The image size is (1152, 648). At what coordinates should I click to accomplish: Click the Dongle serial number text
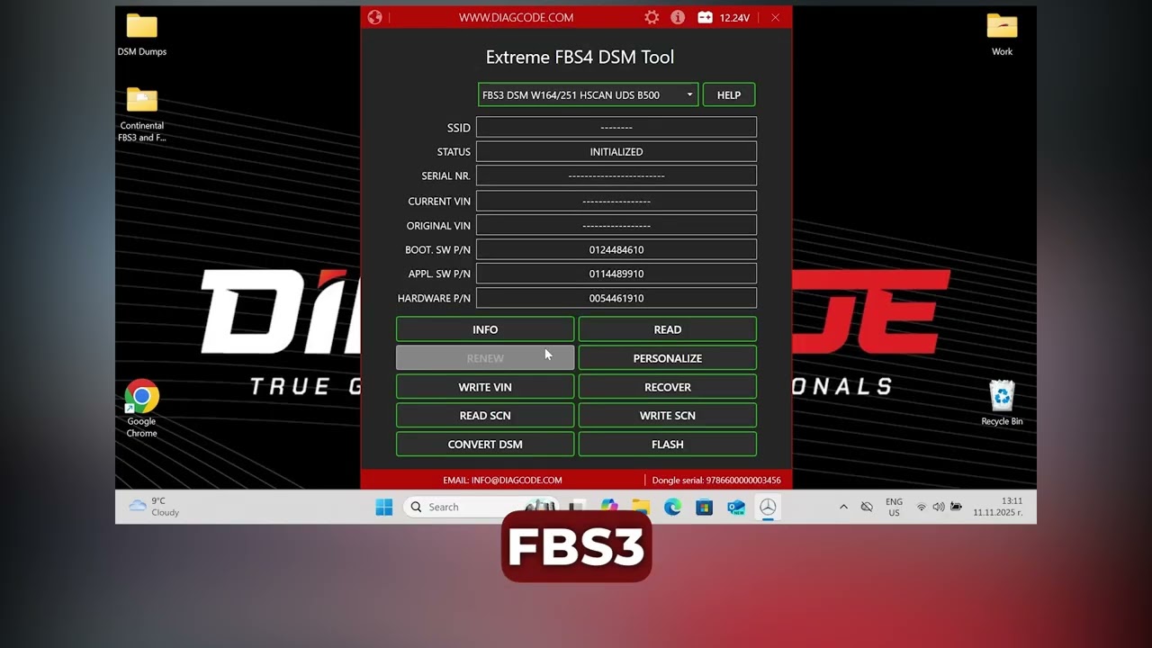(716, 481)
